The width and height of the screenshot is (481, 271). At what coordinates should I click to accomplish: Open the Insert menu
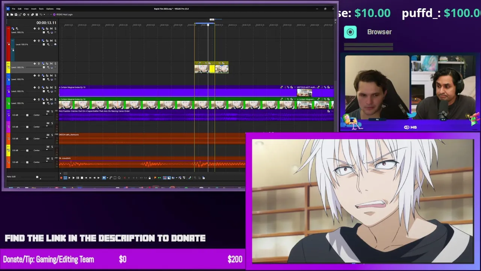[33, 9]
